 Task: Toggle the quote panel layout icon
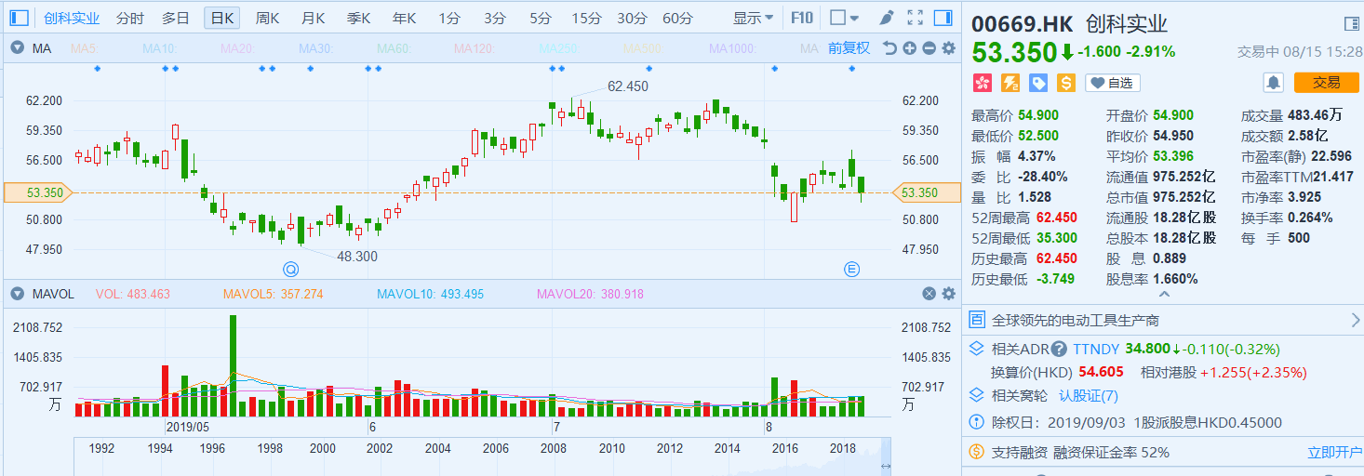(x=1351, y=24)
